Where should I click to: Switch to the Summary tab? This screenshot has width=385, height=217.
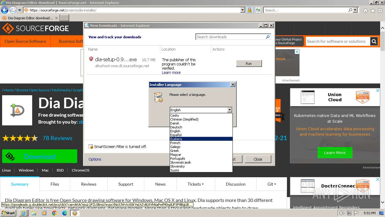(20, 184)
